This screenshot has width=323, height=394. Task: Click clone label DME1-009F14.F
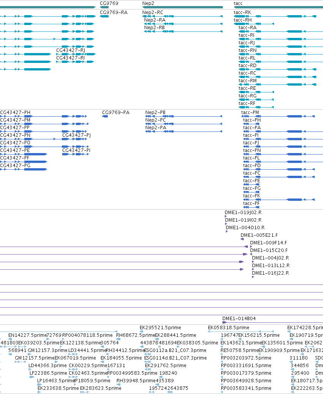(268, 242)
